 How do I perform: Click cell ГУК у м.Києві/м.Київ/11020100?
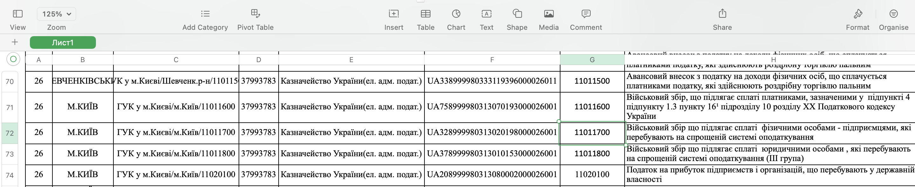pos(176,175)
